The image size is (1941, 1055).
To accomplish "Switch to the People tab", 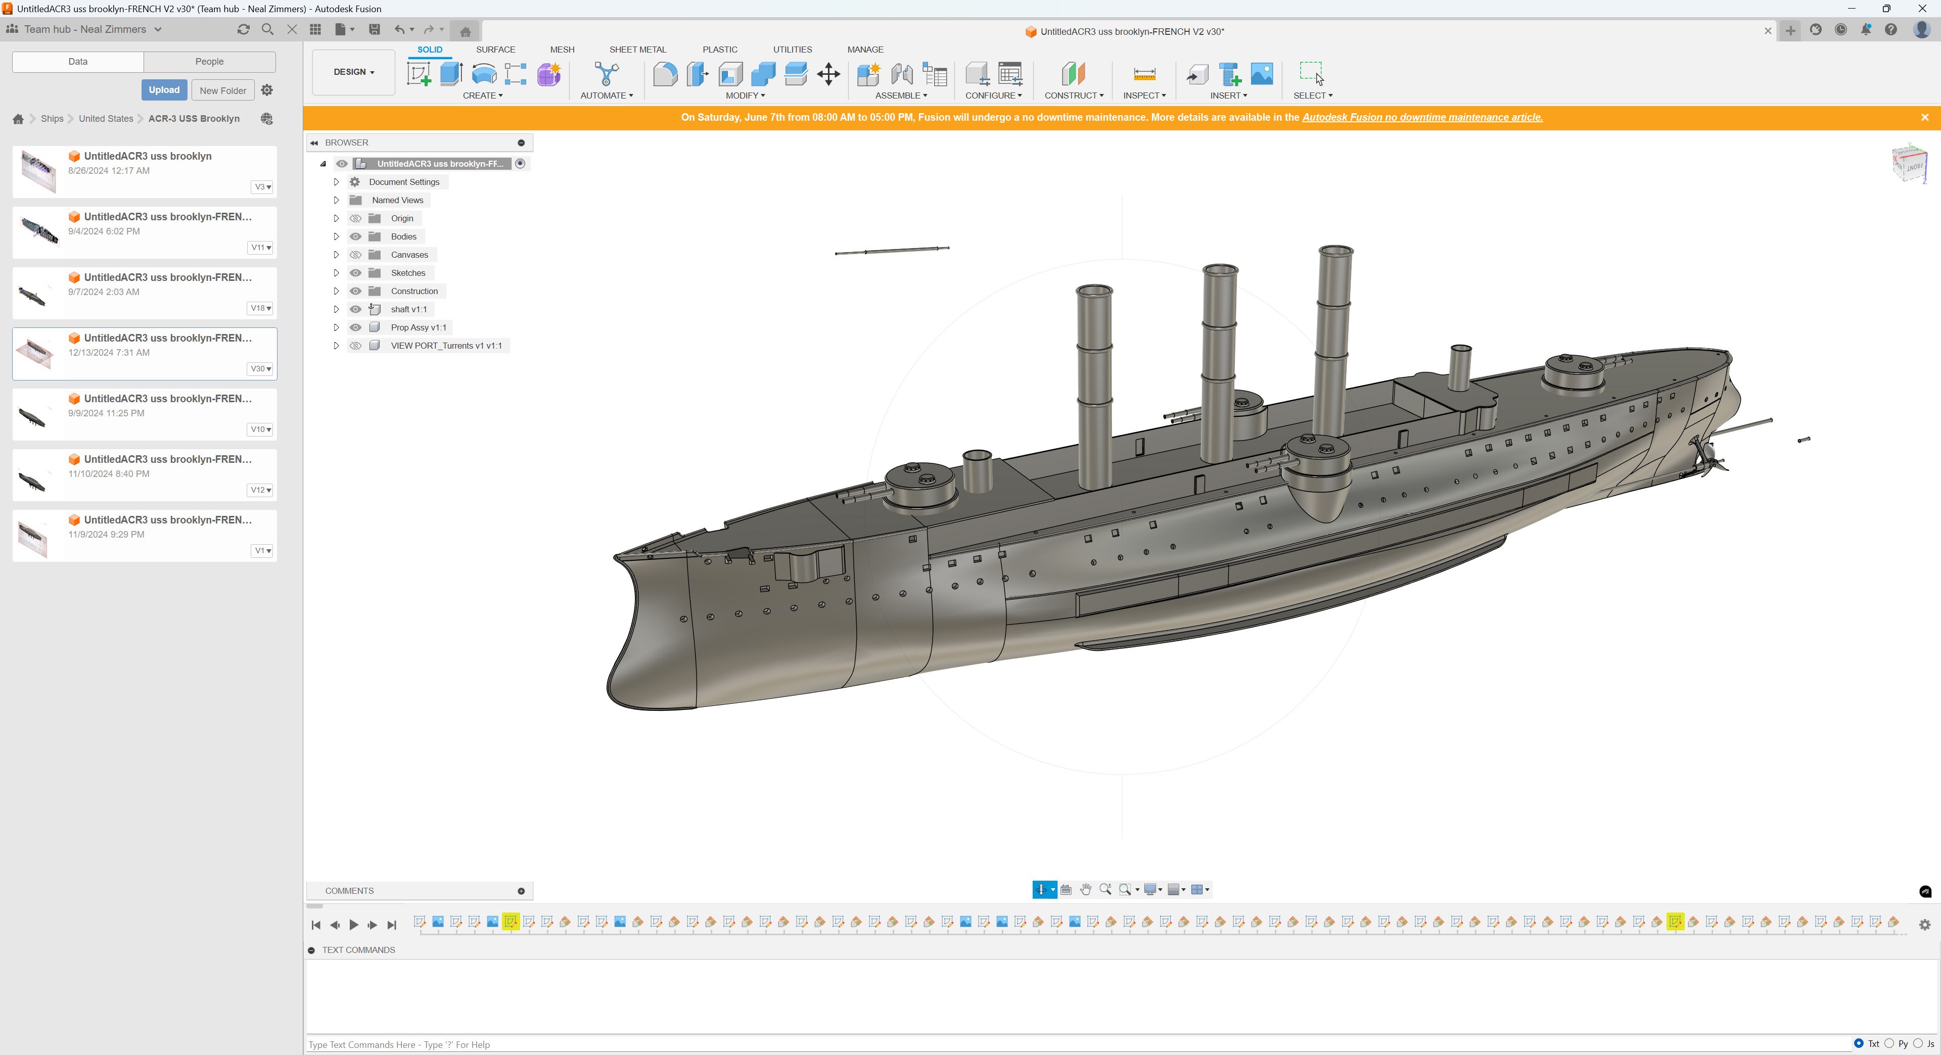I will point(209,62).
